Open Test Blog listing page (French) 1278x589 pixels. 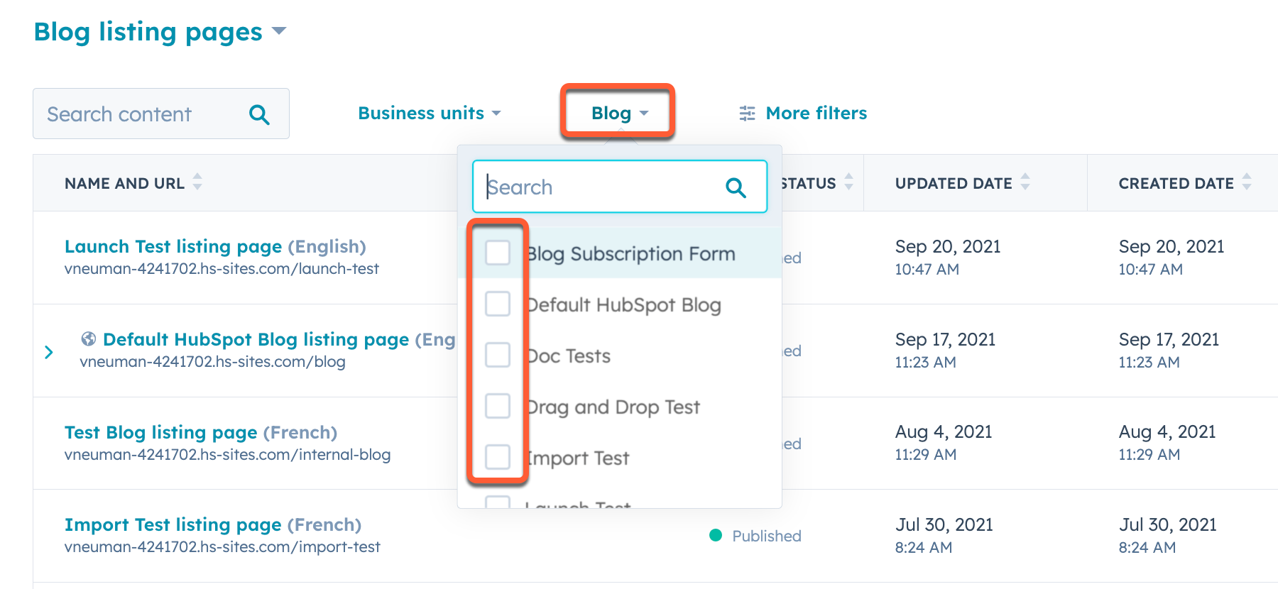(x=160, y=432)
